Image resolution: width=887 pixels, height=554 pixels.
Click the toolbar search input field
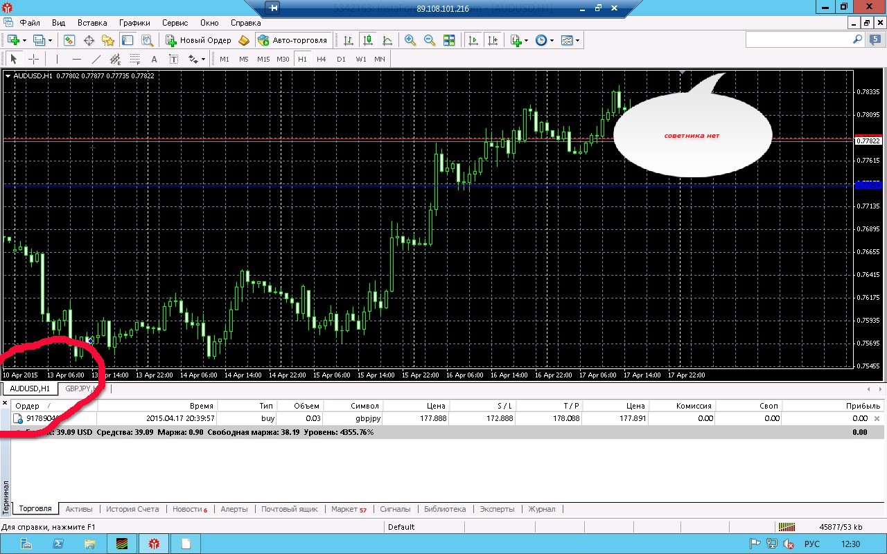(x=798, y=40)
